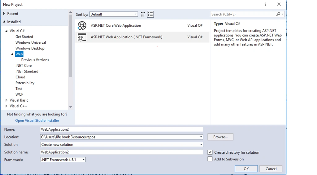Screen dimensions: 317x175
Task: Click the Browse... button
Action: (x=220, y=137)
